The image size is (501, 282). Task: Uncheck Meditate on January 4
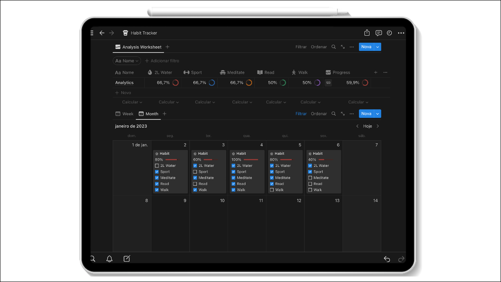tap(234, 178)
